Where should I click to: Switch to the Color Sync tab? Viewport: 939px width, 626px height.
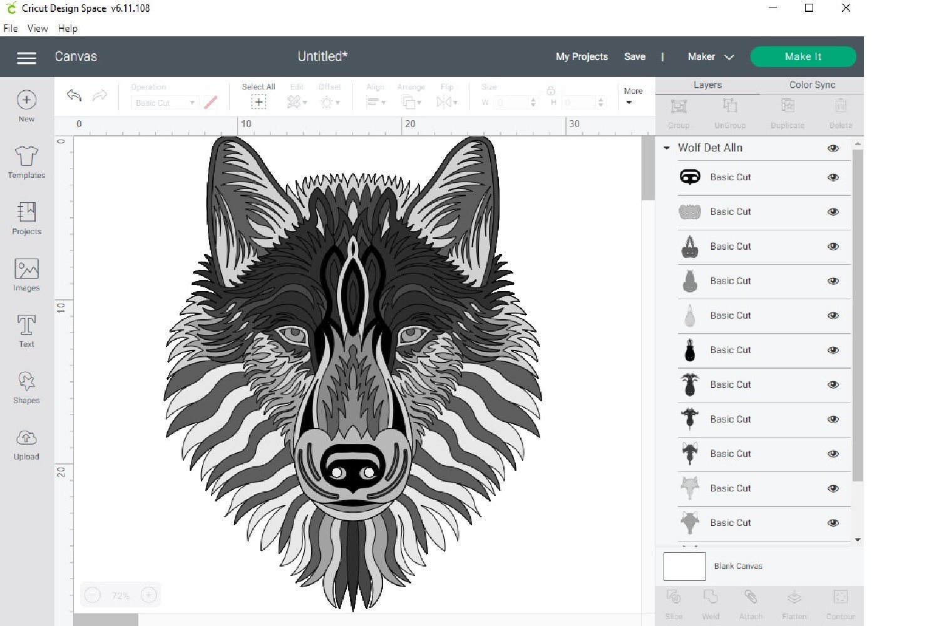click(812, 85)
